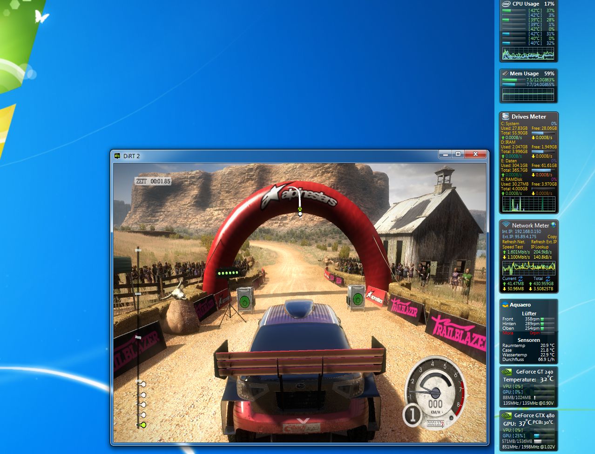Click the DiRT 2 window title bar icon
Viewport: 595px width, 454px height.
click(117, 156)
